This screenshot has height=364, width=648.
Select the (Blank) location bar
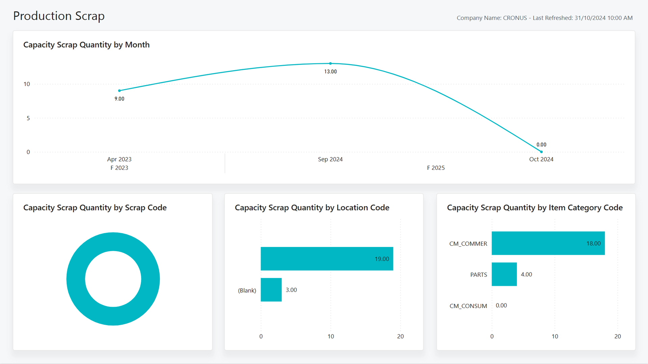tap(271, 290)
